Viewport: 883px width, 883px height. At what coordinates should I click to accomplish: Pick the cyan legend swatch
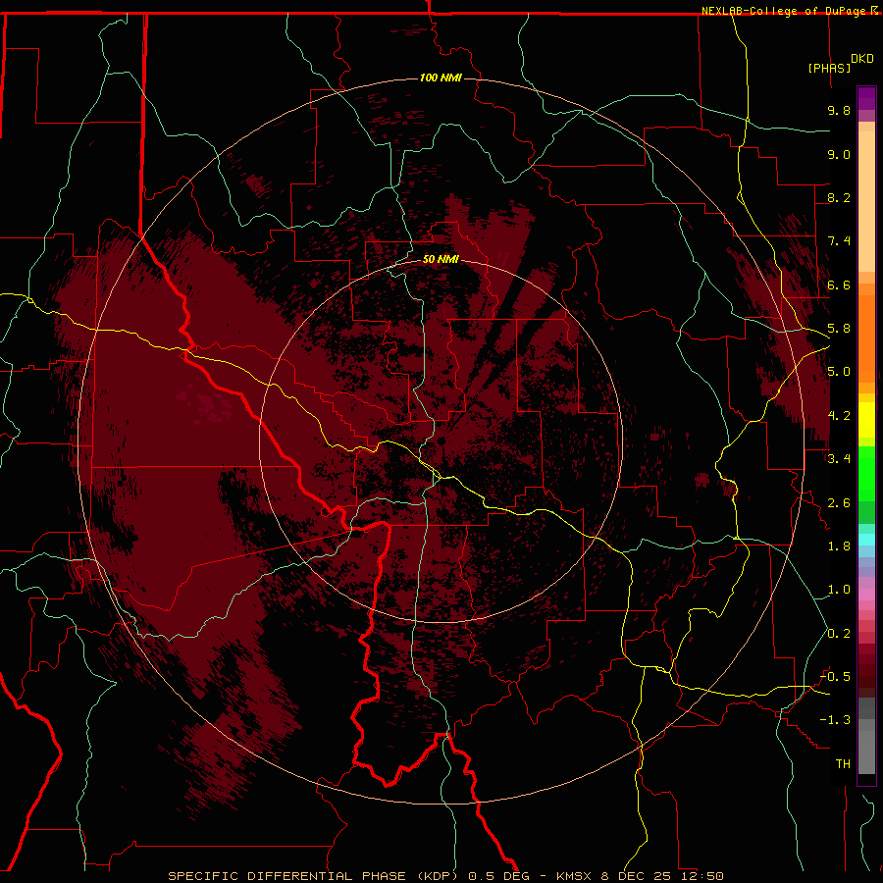pos(866,539)
